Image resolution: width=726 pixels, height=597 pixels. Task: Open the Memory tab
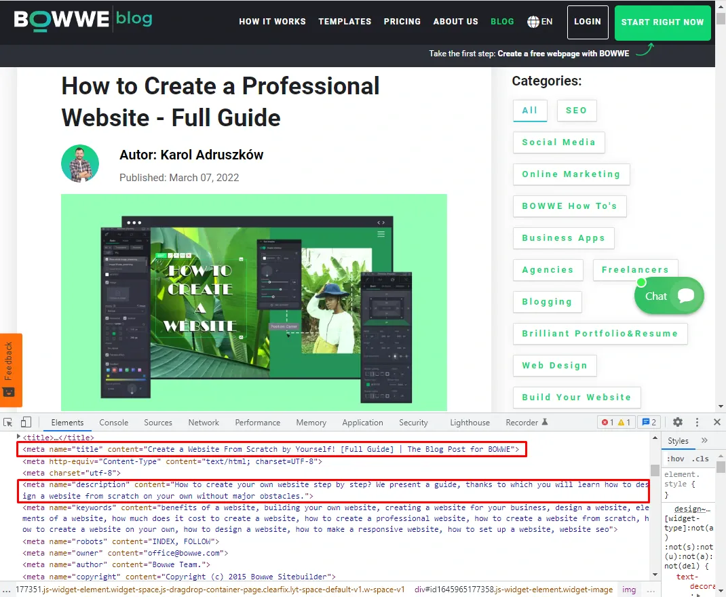click(311, 423)
